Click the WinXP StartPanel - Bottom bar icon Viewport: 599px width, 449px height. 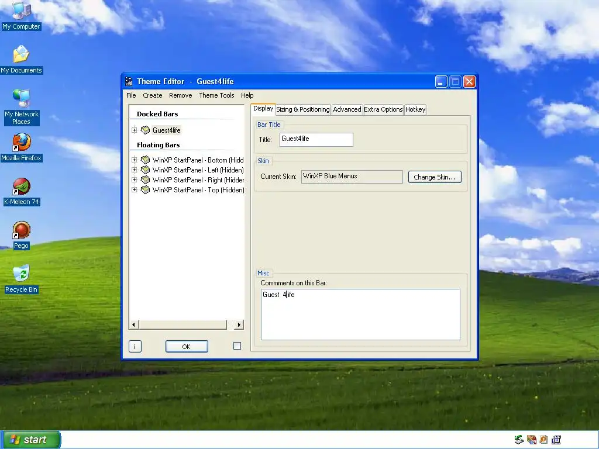[145, 160]
